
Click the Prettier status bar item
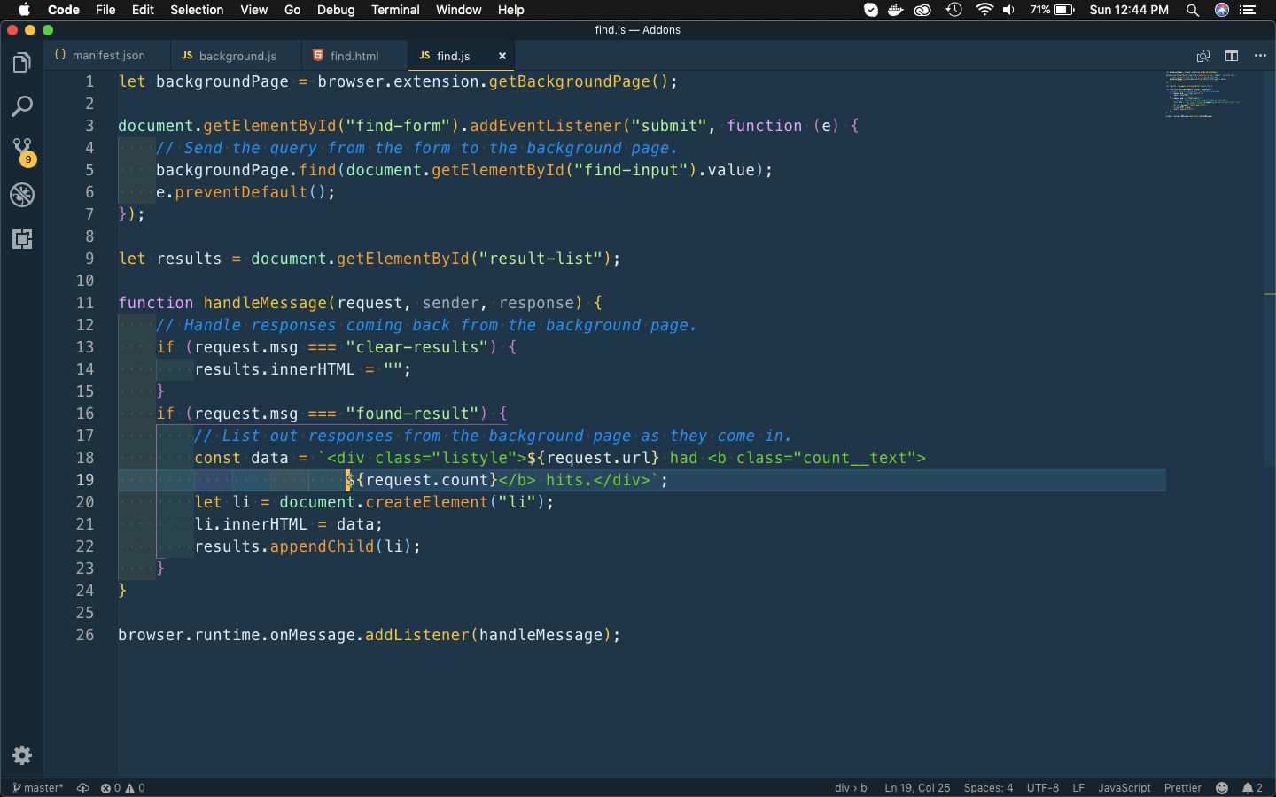tap(1183, 787)
